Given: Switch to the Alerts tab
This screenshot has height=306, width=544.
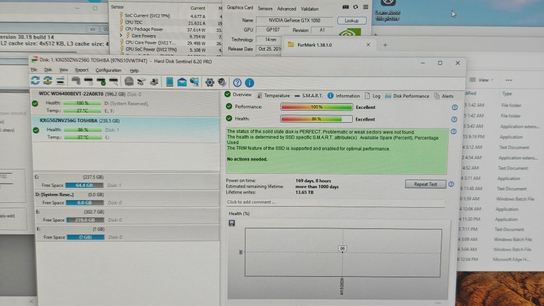Looking at the screenshot, I should [444, 96].
